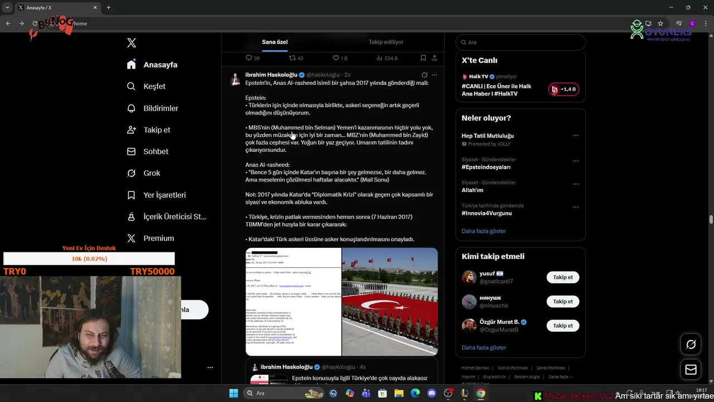The image size is (714, 402).
Task: Switch to Sana özel tab
Action: coord(275,42)
